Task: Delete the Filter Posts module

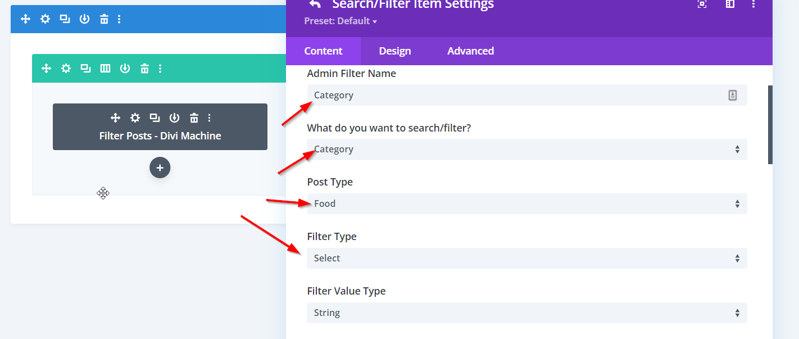Action: (194, 117)
